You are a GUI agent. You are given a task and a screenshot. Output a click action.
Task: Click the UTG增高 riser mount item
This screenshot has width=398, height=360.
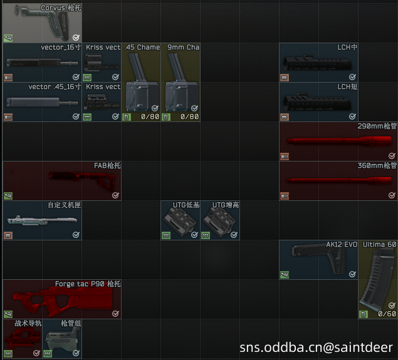pyautogui.click(x=220, y=220)
